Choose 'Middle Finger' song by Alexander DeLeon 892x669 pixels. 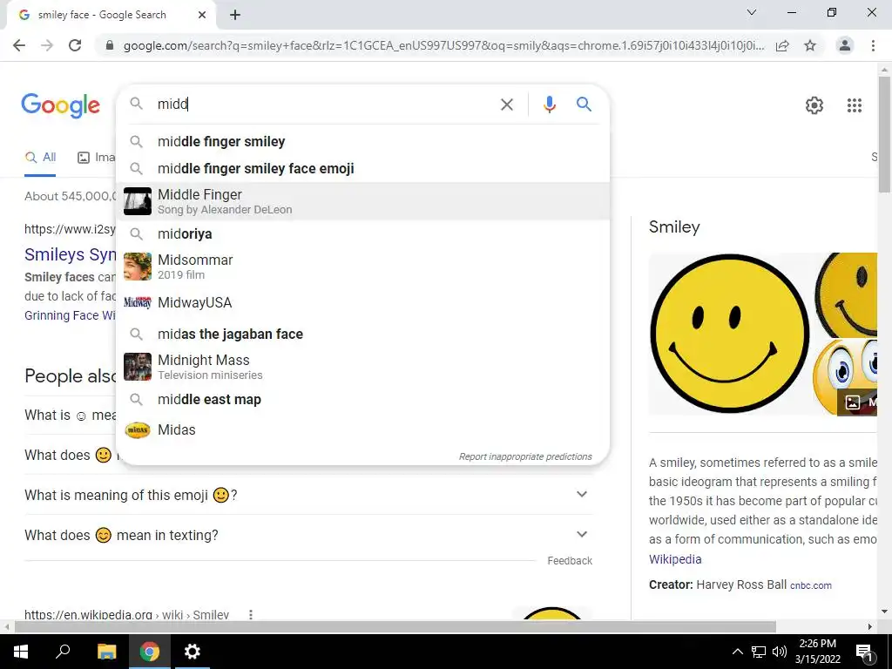pyautogui.click(x=362, y=201)
